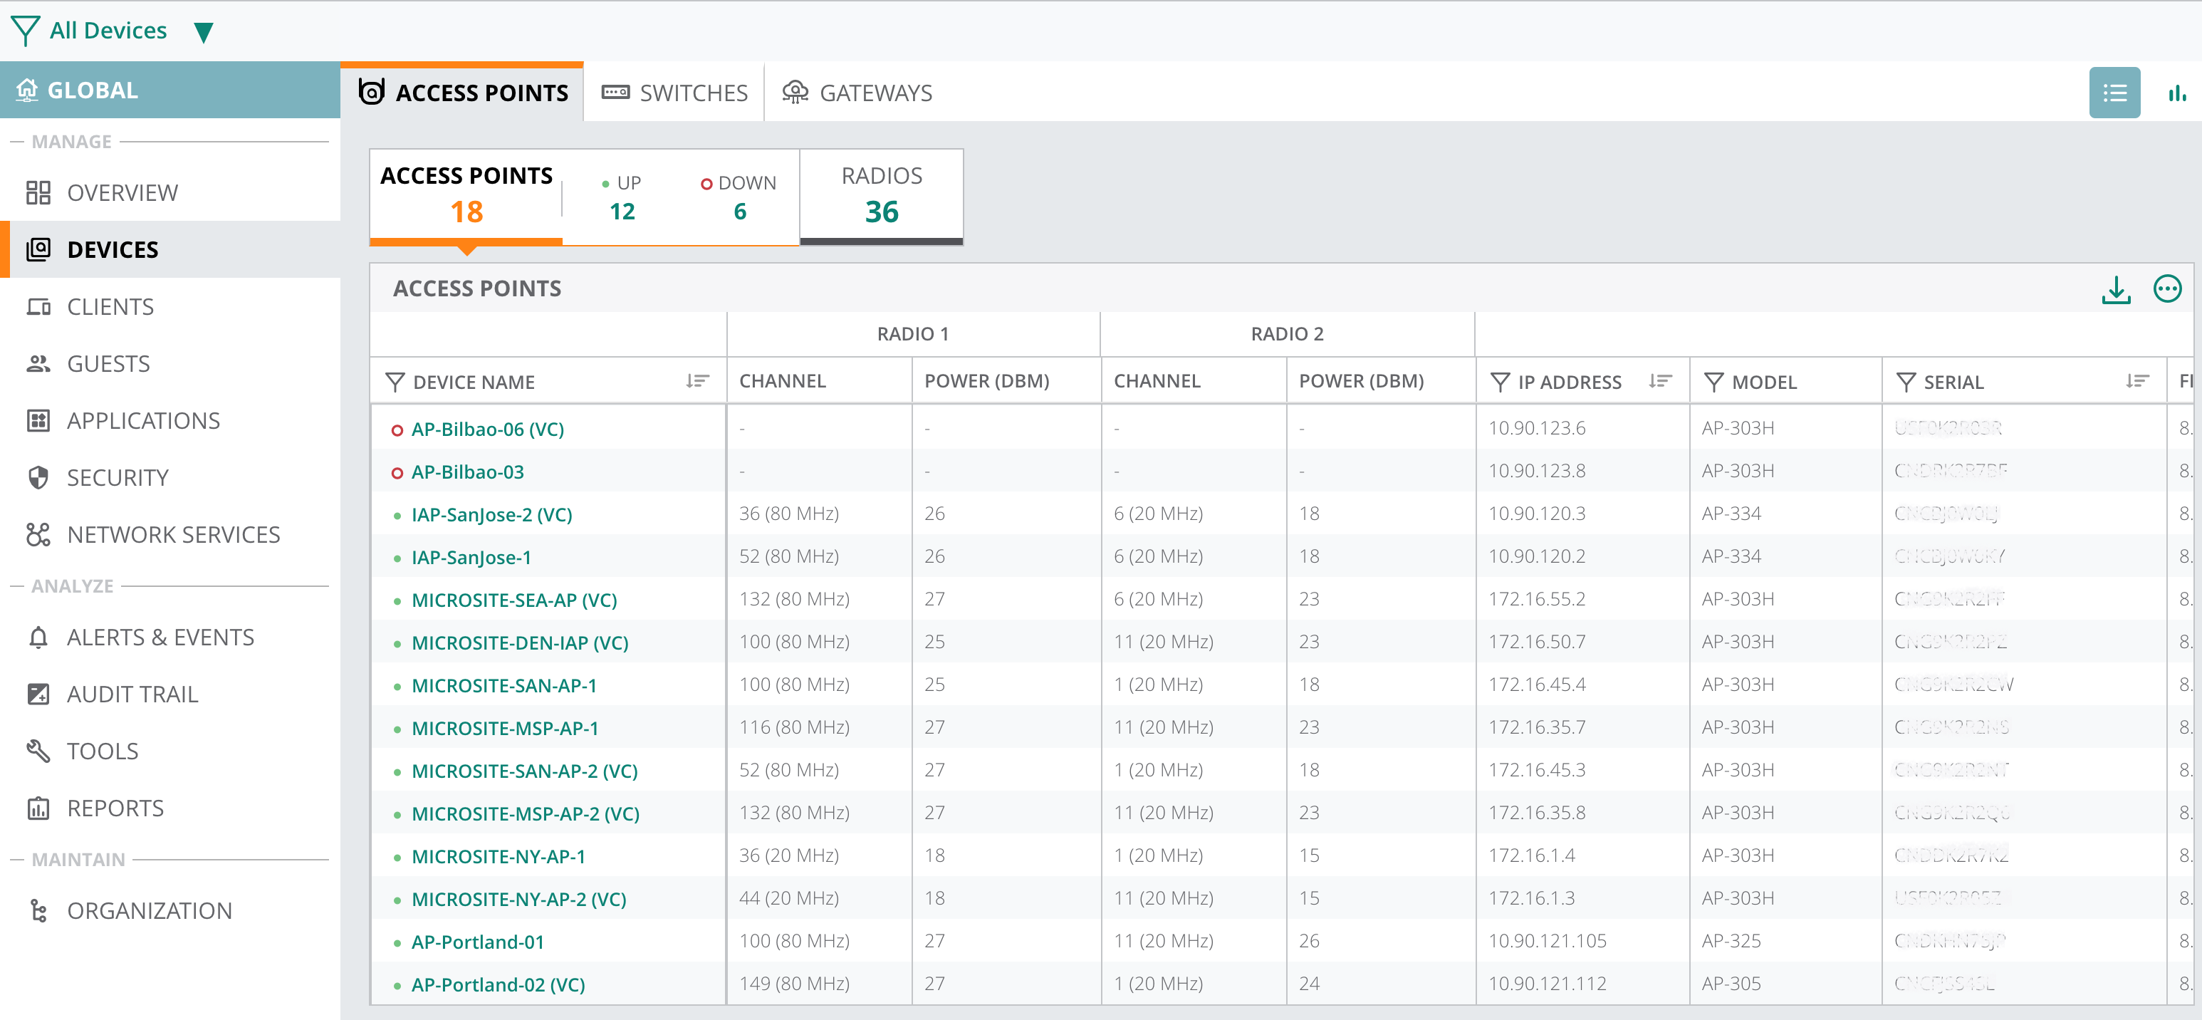This screenshot has height=1020, width=2202.
Task: Filter by UP access points count
Action: click(622, 198)
